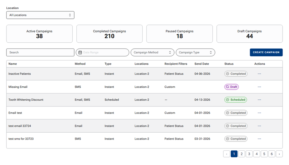Click the Scheduled status badge

[x=236, y=100]
